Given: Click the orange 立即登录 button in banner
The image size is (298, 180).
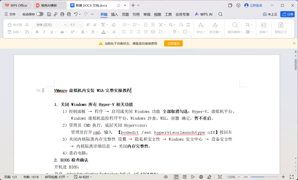Looking at the screenshot, I should point(173,43).
